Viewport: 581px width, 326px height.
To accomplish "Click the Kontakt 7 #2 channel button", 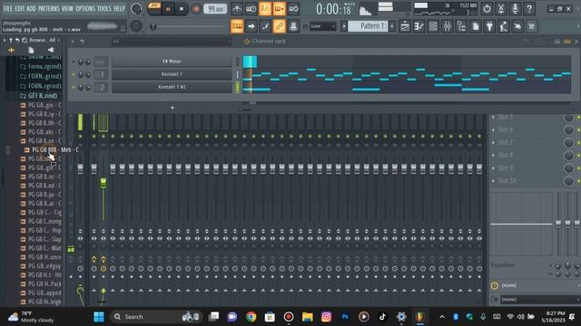I will pos(172,87).
